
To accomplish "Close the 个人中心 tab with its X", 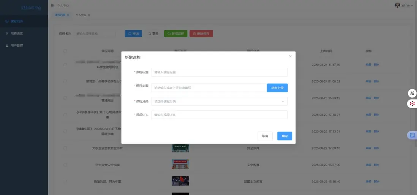I will pos(89,15).
